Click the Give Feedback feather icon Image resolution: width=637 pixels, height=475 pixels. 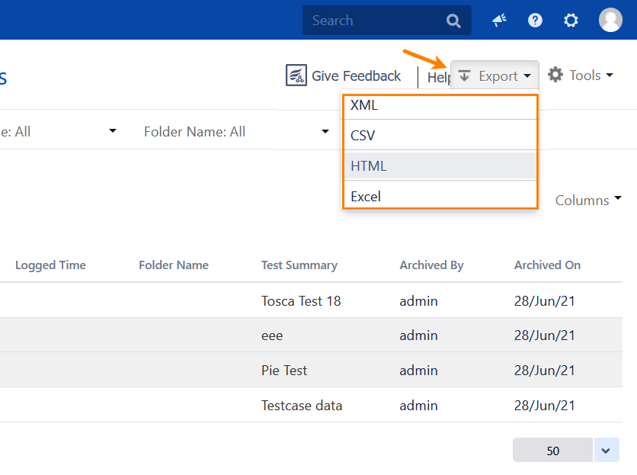(296, 75)
